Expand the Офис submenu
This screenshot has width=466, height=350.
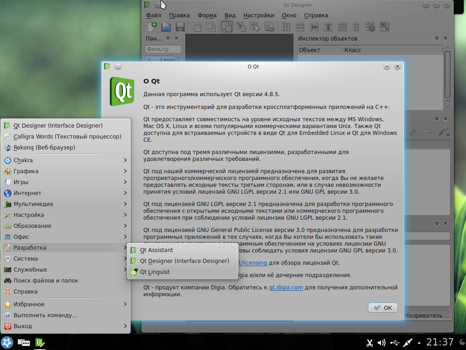[x=66, y=237]
